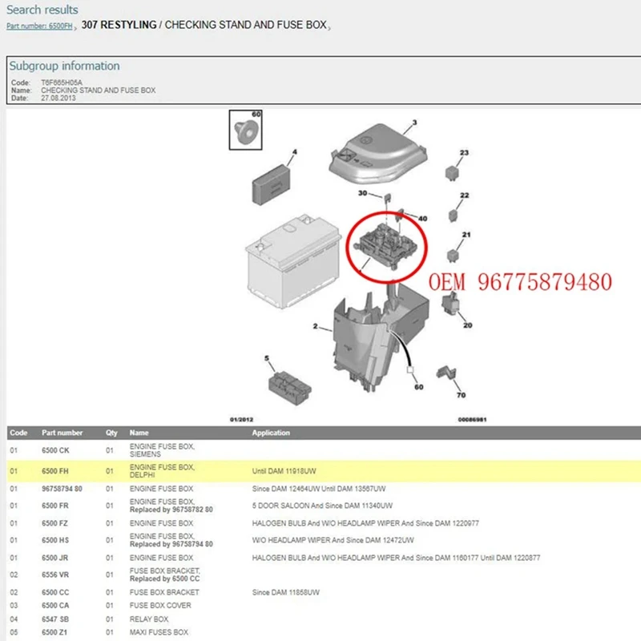Select part number 6500 FR
Viewport: 641px width, 641px height.
click(x=54, y=506)
